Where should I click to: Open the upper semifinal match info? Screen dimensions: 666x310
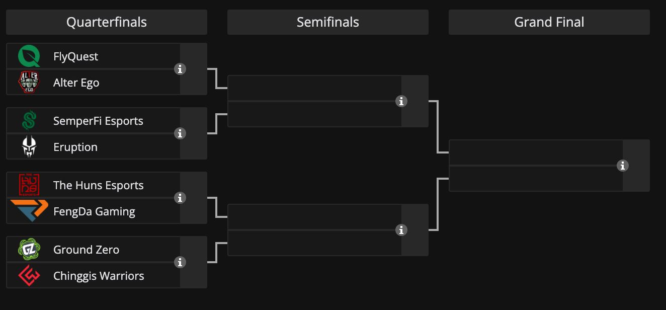click(x=401, y=101)
